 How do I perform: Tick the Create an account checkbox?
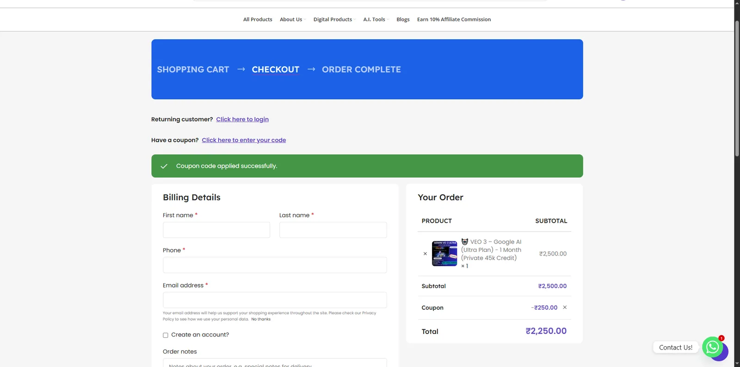tap(165, 335)
